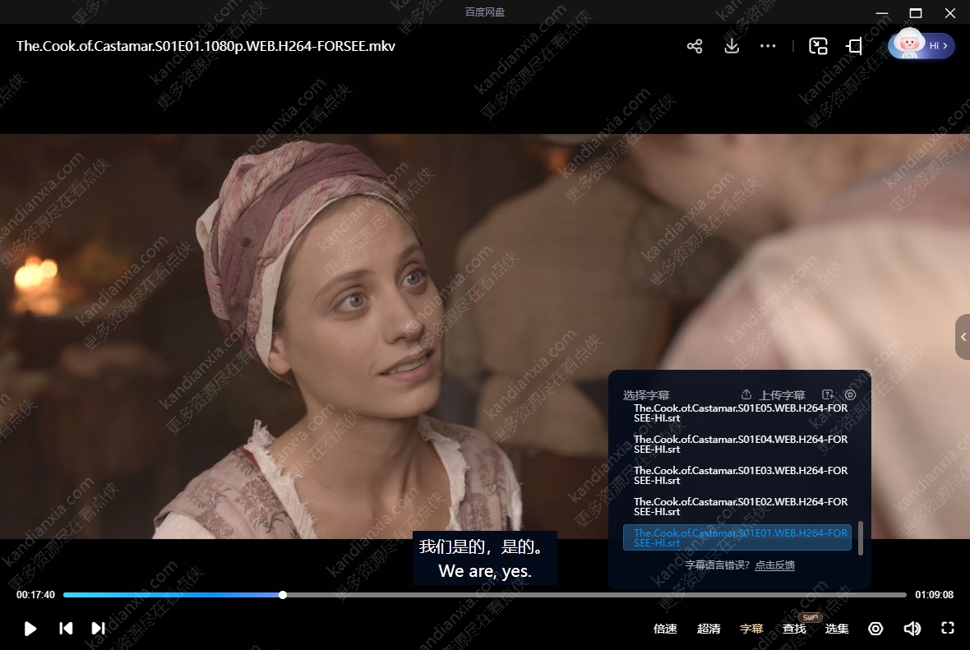Open the Hi assistant avatar button
The height and width of the screenshot is (650, 970).
921,46
